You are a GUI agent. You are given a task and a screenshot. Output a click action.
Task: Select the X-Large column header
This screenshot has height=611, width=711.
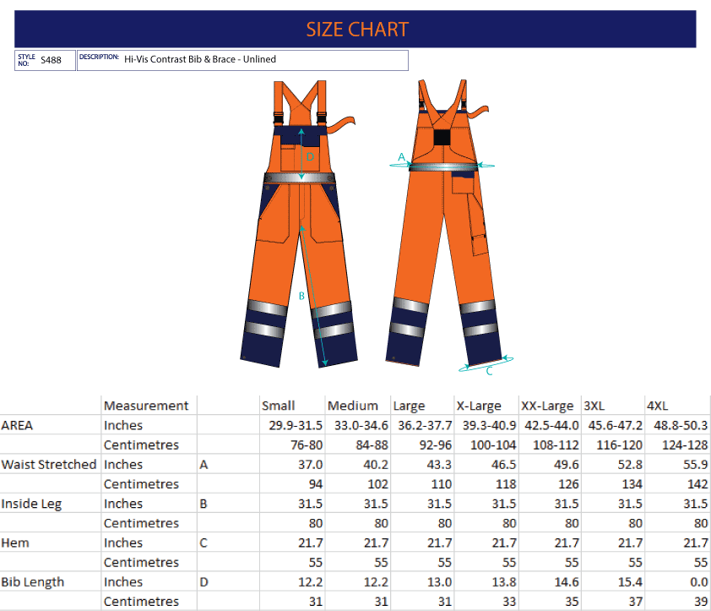(479, 406)
